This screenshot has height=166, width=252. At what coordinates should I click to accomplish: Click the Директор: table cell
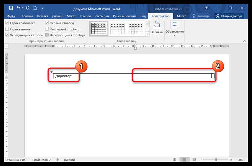tap(93, 76)
